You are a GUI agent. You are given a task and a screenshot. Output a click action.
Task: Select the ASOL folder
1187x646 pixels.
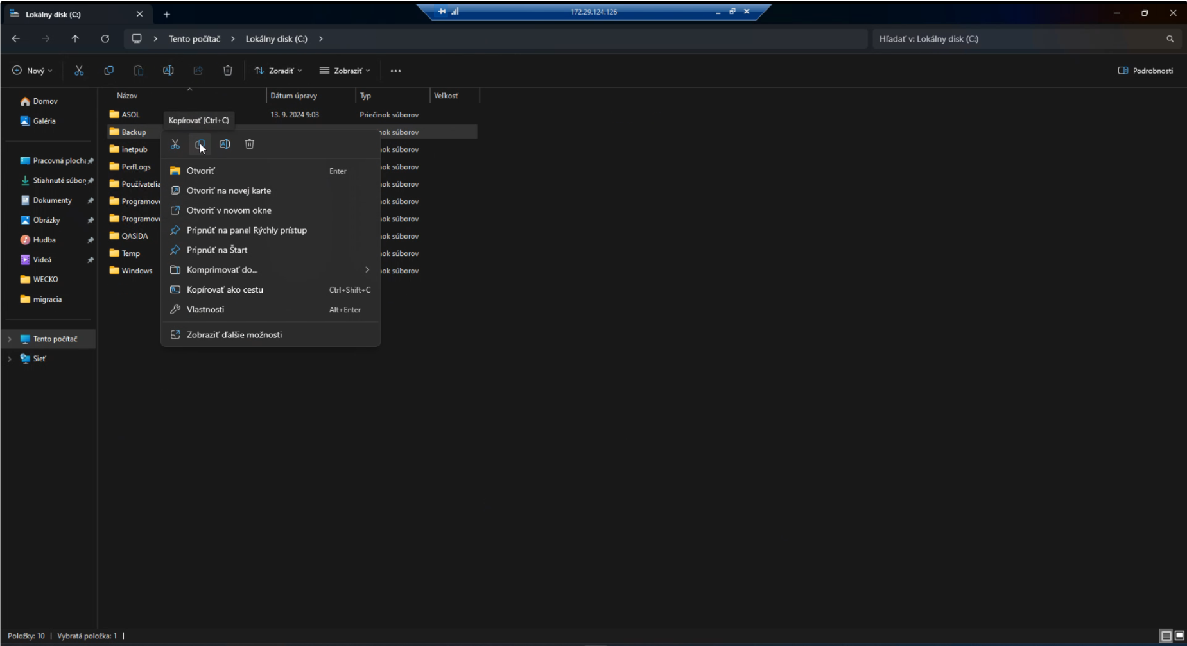coord(125,115)
